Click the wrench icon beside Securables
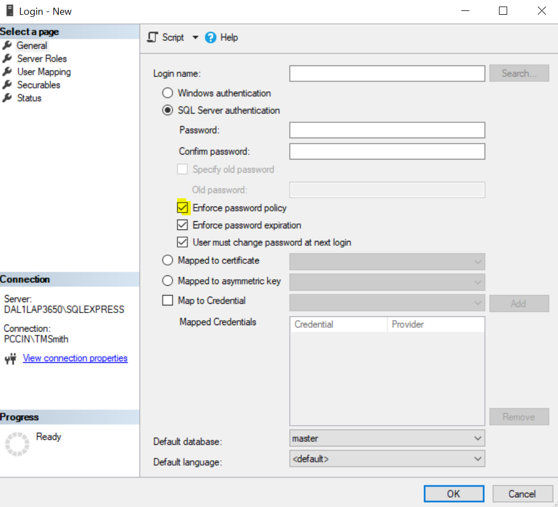Image resolution: width=558 pixels, height=507 pixels. [7, 85]
